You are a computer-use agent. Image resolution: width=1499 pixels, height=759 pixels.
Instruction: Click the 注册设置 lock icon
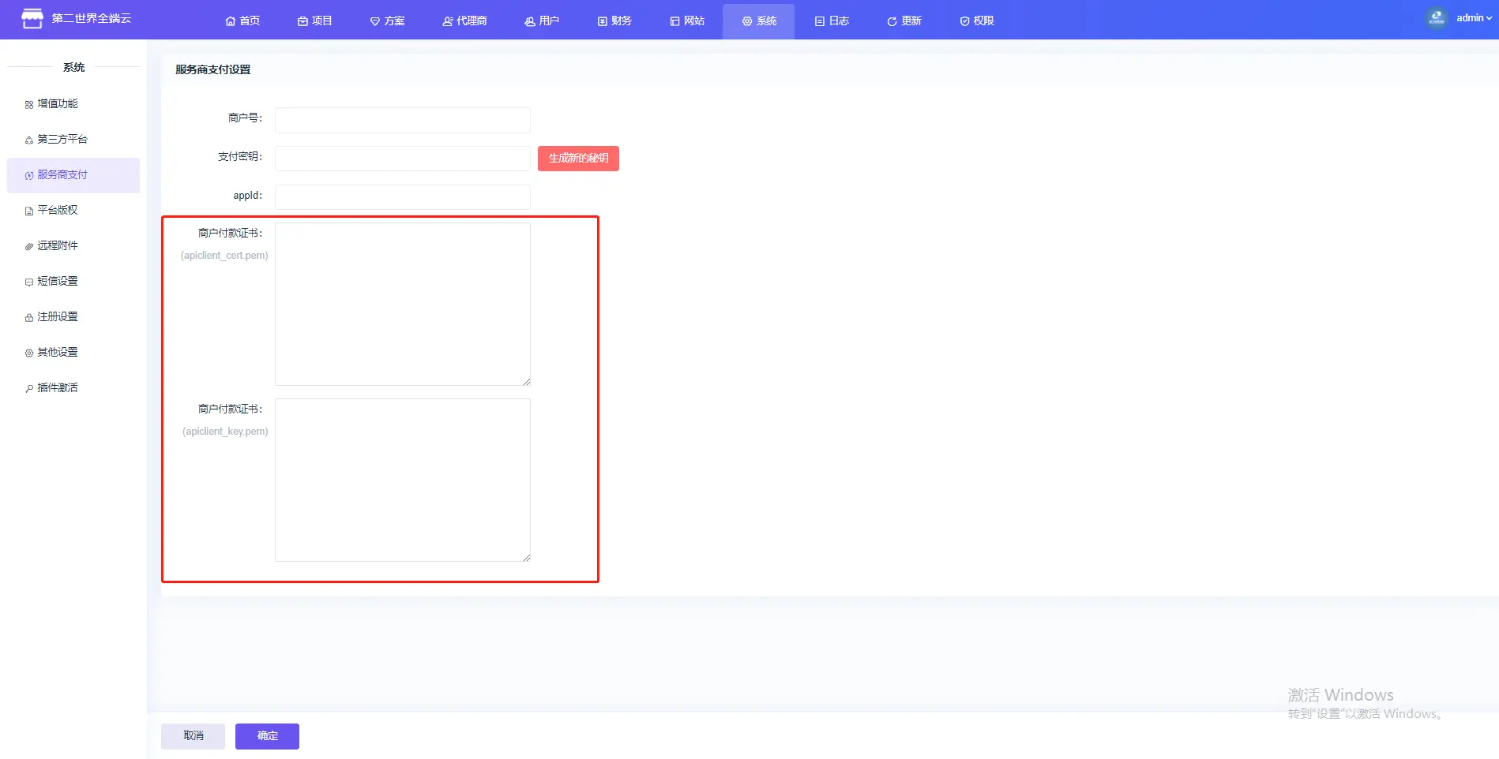pos(29,317)
